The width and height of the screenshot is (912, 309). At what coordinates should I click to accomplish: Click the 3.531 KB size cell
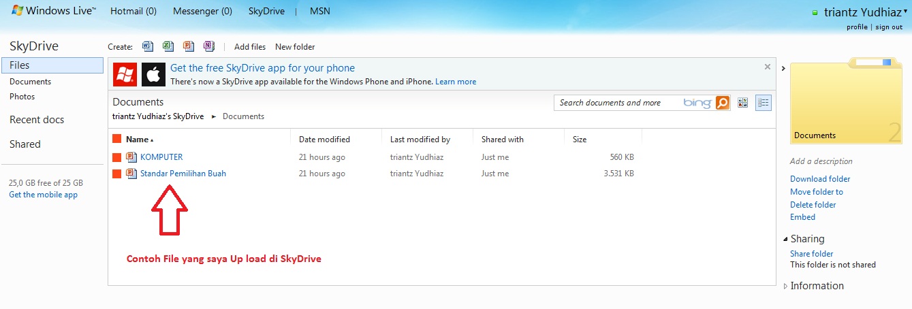tap(618, 174)
